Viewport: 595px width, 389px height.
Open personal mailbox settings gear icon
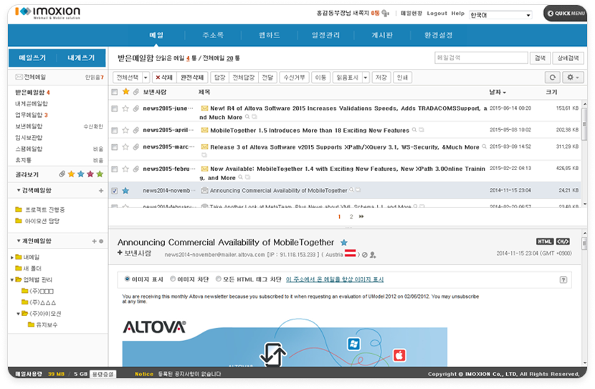[101, 241]
